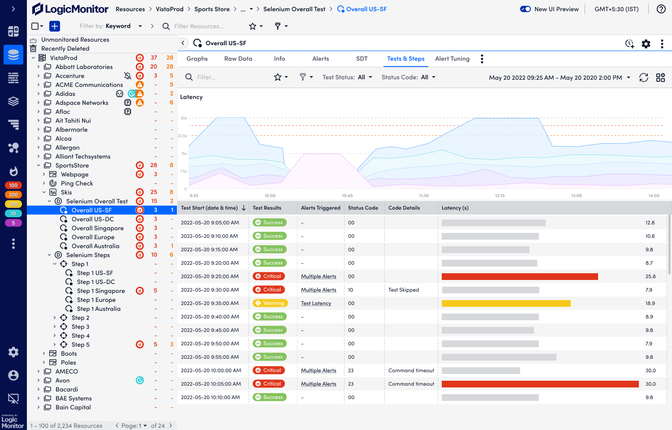Switch to the Info tab
Screen dimensions: 672x430
[x=280, y=59]
